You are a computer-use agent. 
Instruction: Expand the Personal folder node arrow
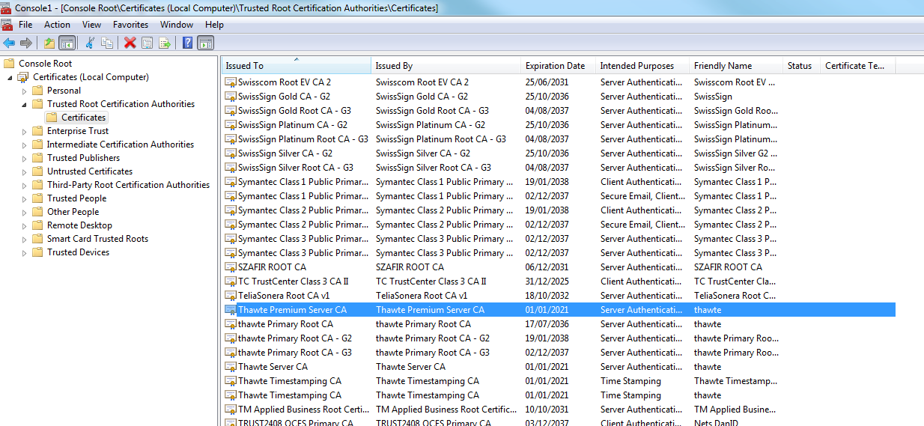pos(24,91)
